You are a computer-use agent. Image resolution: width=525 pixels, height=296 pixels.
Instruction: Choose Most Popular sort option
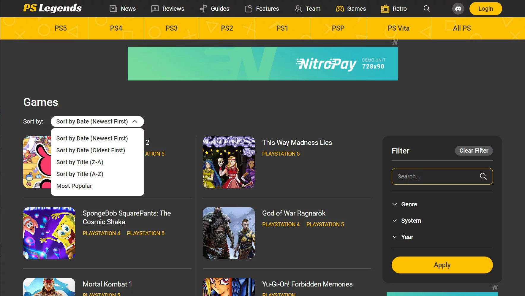click(74, 186)
